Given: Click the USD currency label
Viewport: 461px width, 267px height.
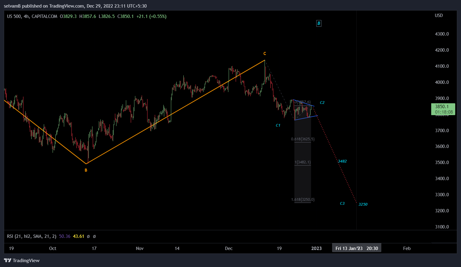Looking at the screenshot, I should point(439,15).
